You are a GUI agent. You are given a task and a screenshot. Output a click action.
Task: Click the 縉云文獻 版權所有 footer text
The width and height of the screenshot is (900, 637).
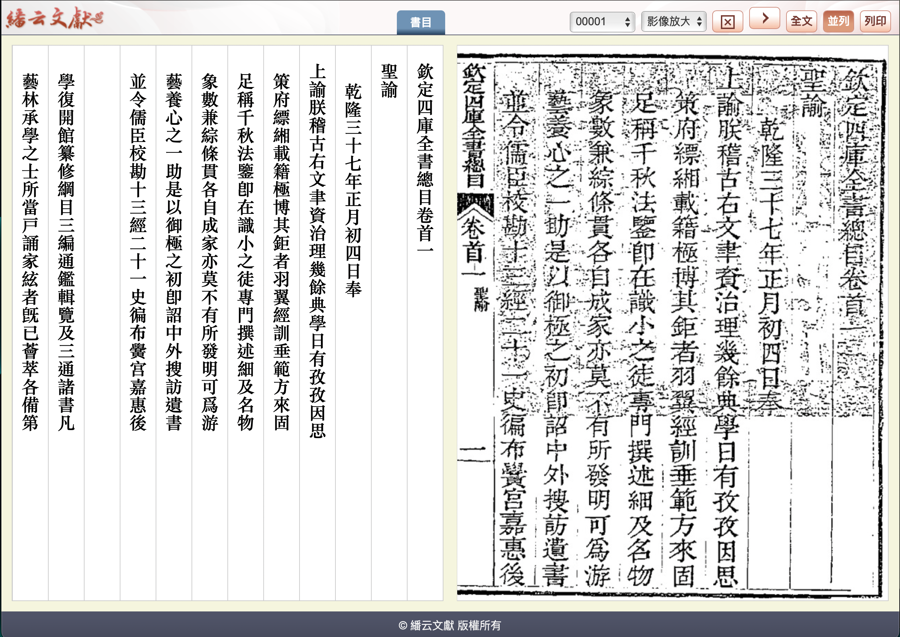[450, 625]
